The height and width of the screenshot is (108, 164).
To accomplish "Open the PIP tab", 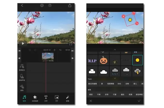I will (57, 98).
